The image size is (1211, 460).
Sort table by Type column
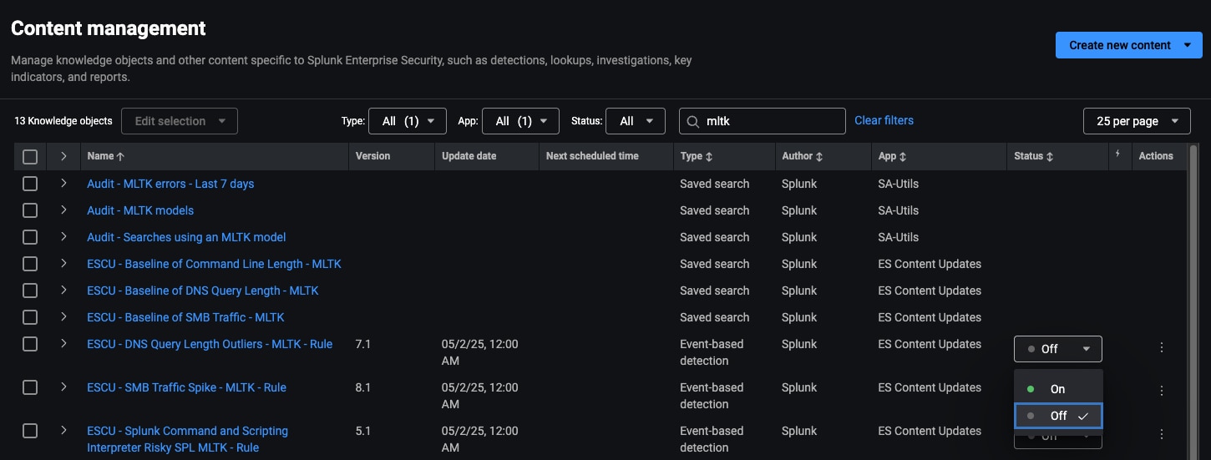point(709,156)
